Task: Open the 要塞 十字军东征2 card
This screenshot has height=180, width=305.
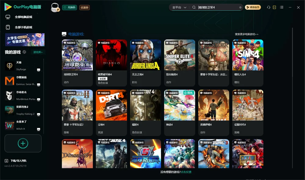Action: [77, 113]
